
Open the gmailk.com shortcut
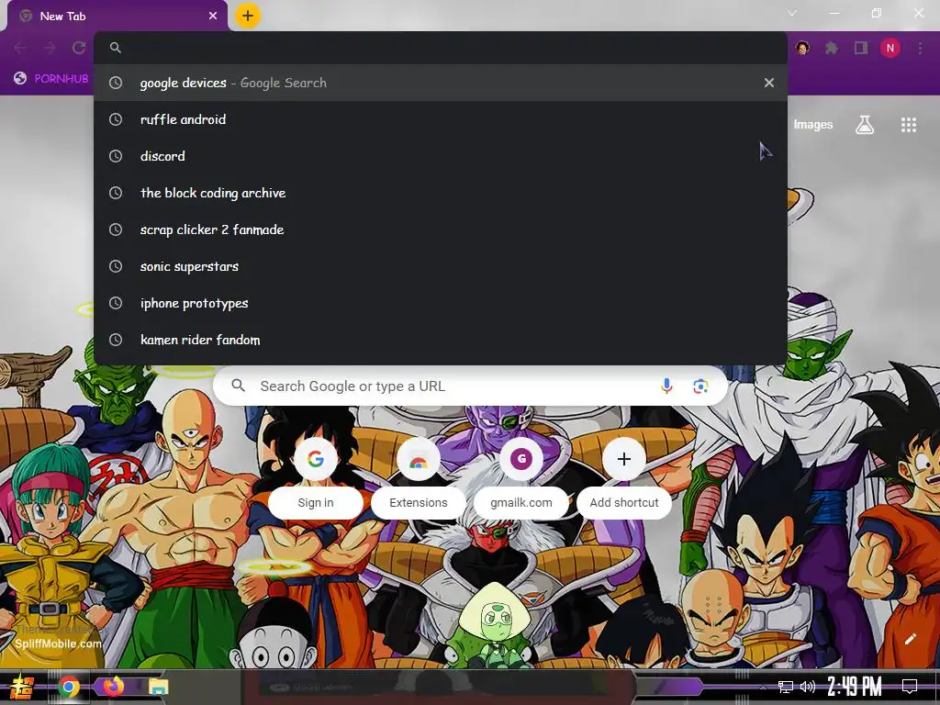pos(521,478)
